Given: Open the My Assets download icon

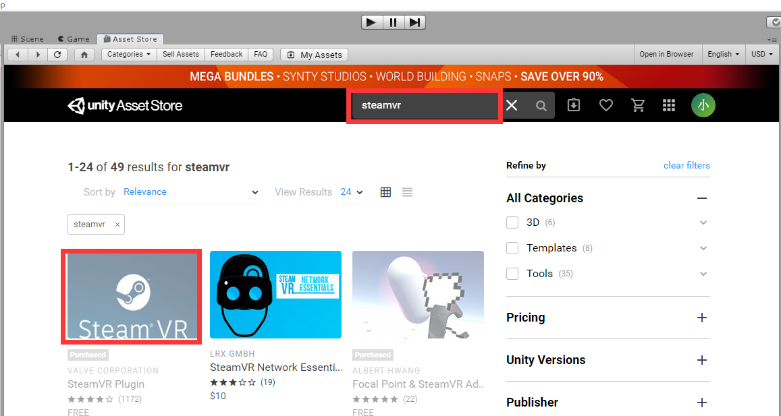Looking at the screenshot, I should tap(574, 105).
